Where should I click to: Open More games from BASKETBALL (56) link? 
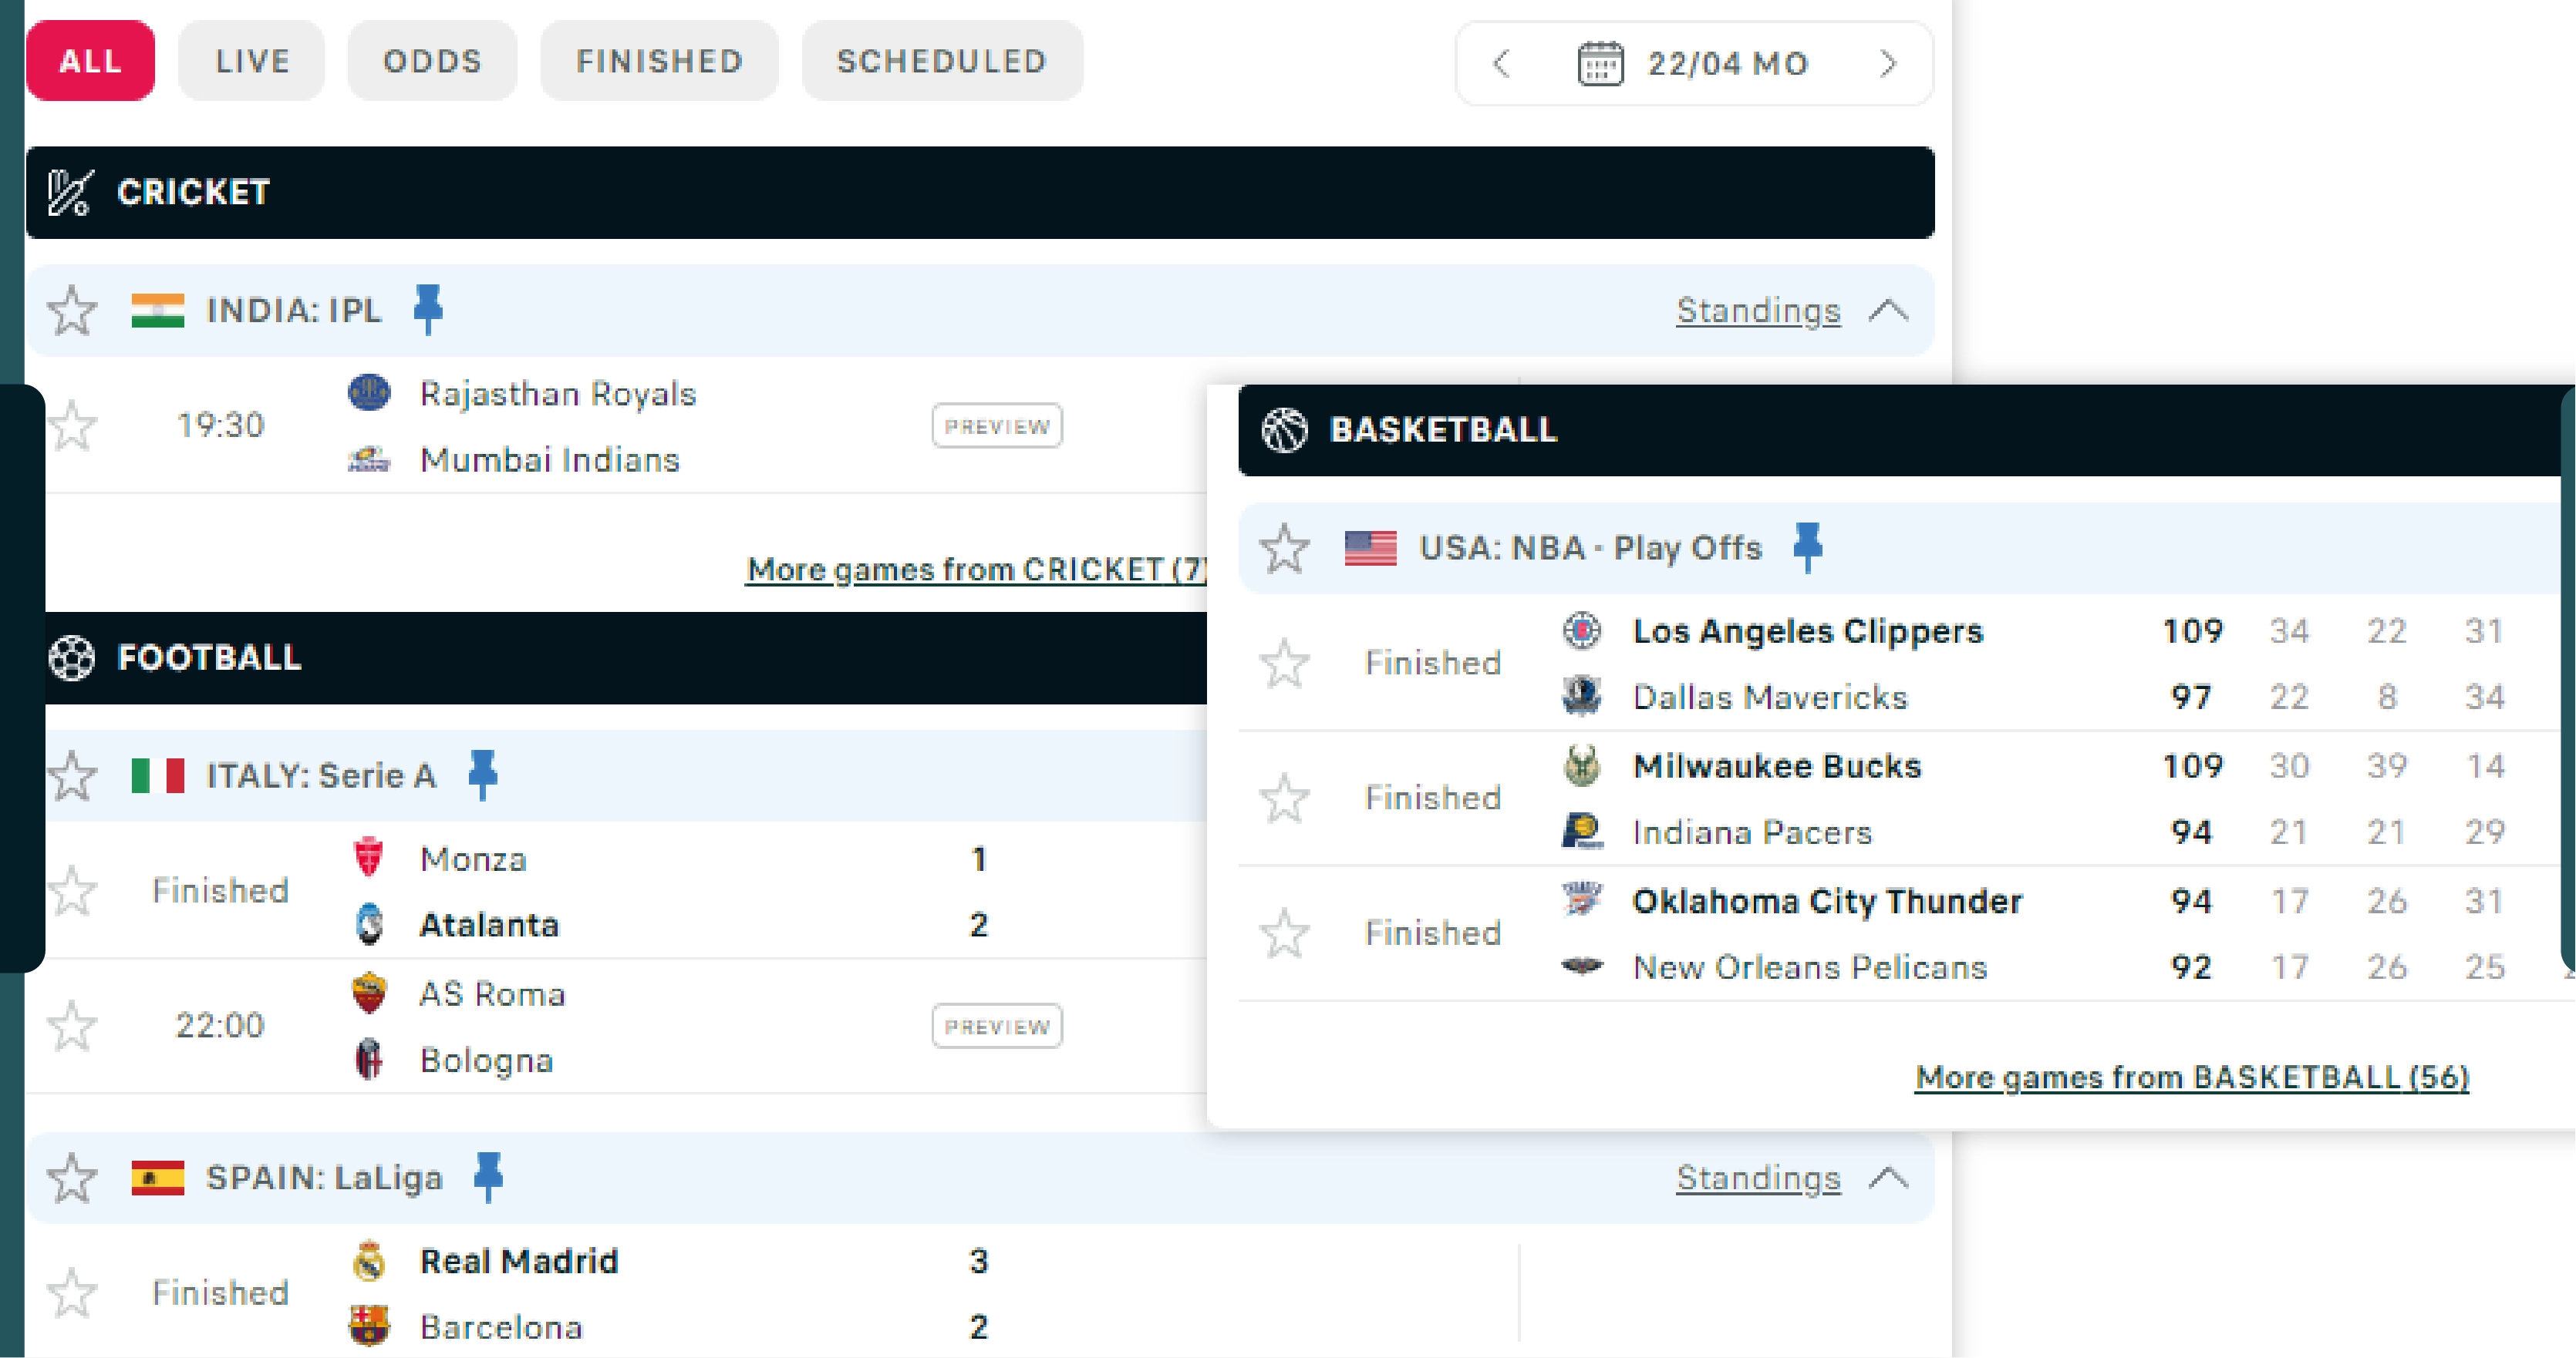pos(2192,1077)
